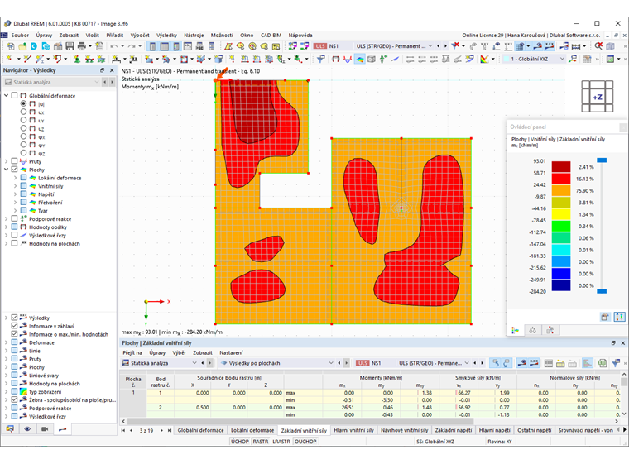Click the view cube +Z face

598,97
